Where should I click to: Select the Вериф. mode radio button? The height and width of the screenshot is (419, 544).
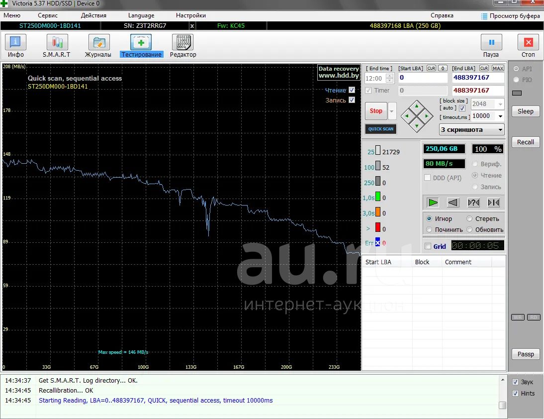[475, 164]
